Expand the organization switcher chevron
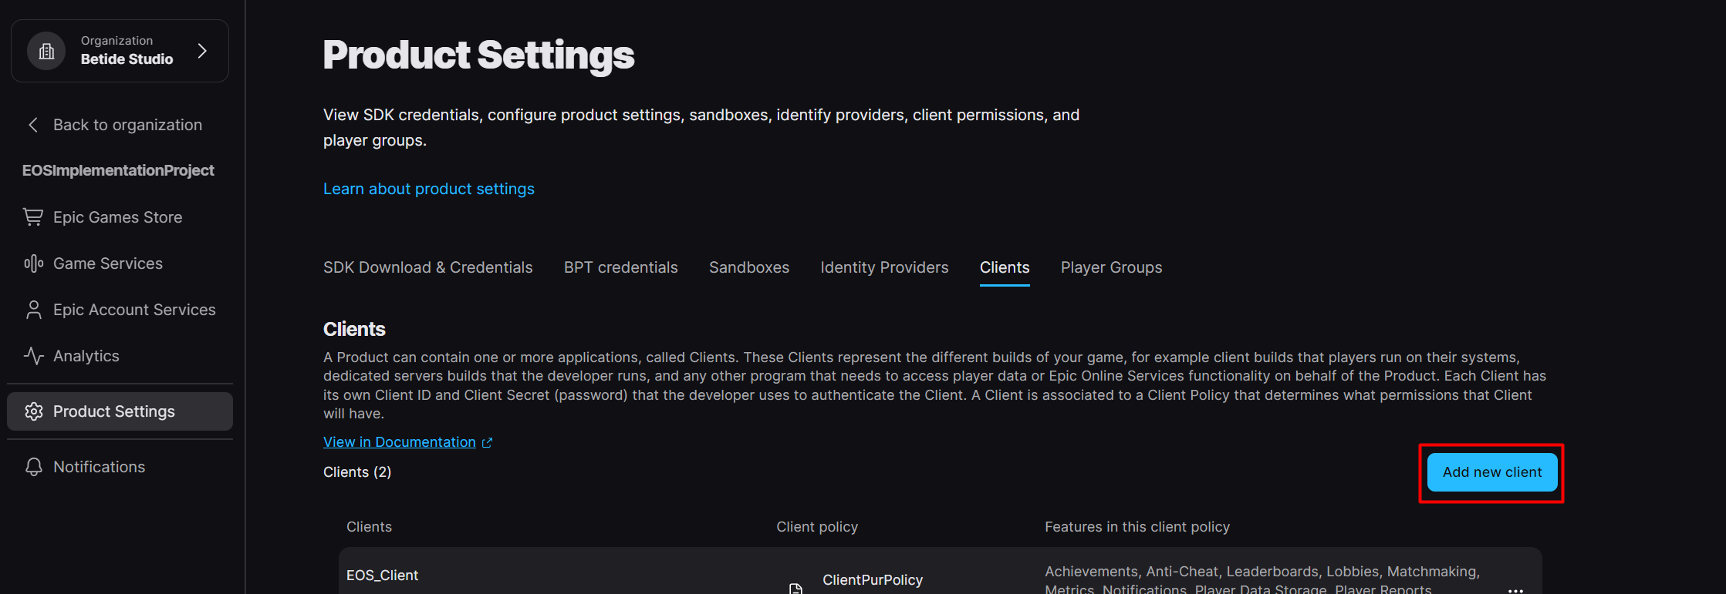This screenshot has height=594, width=1726. (202, 51)
